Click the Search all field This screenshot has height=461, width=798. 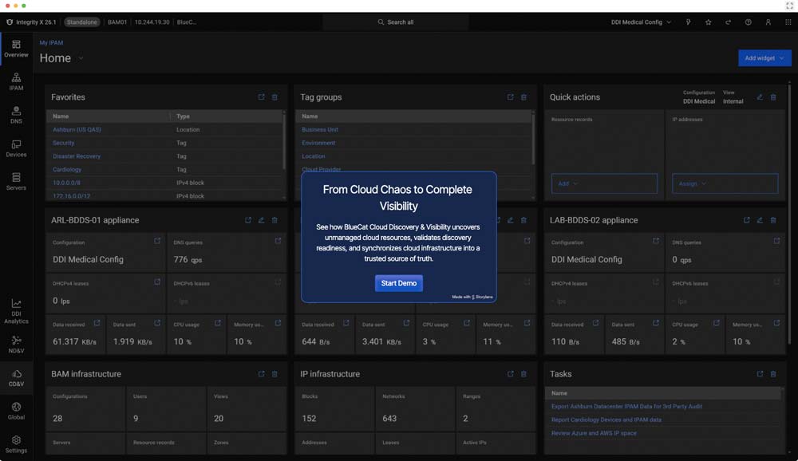point(396,22)
